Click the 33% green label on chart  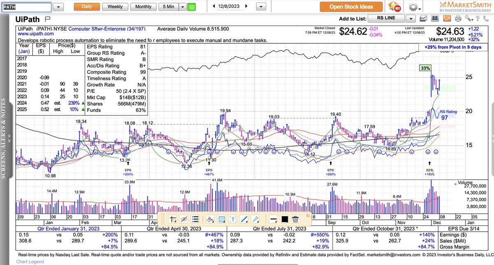424,68
